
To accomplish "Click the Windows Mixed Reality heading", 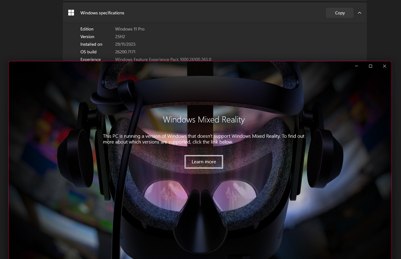I will (x=204, y=119).
